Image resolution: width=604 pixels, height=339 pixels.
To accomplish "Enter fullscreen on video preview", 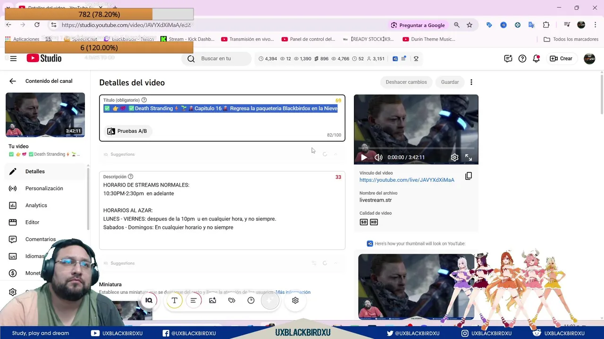I will [x=469, y=157].
